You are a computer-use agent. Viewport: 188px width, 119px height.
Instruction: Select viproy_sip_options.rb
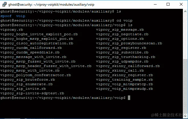coord(120,39)
